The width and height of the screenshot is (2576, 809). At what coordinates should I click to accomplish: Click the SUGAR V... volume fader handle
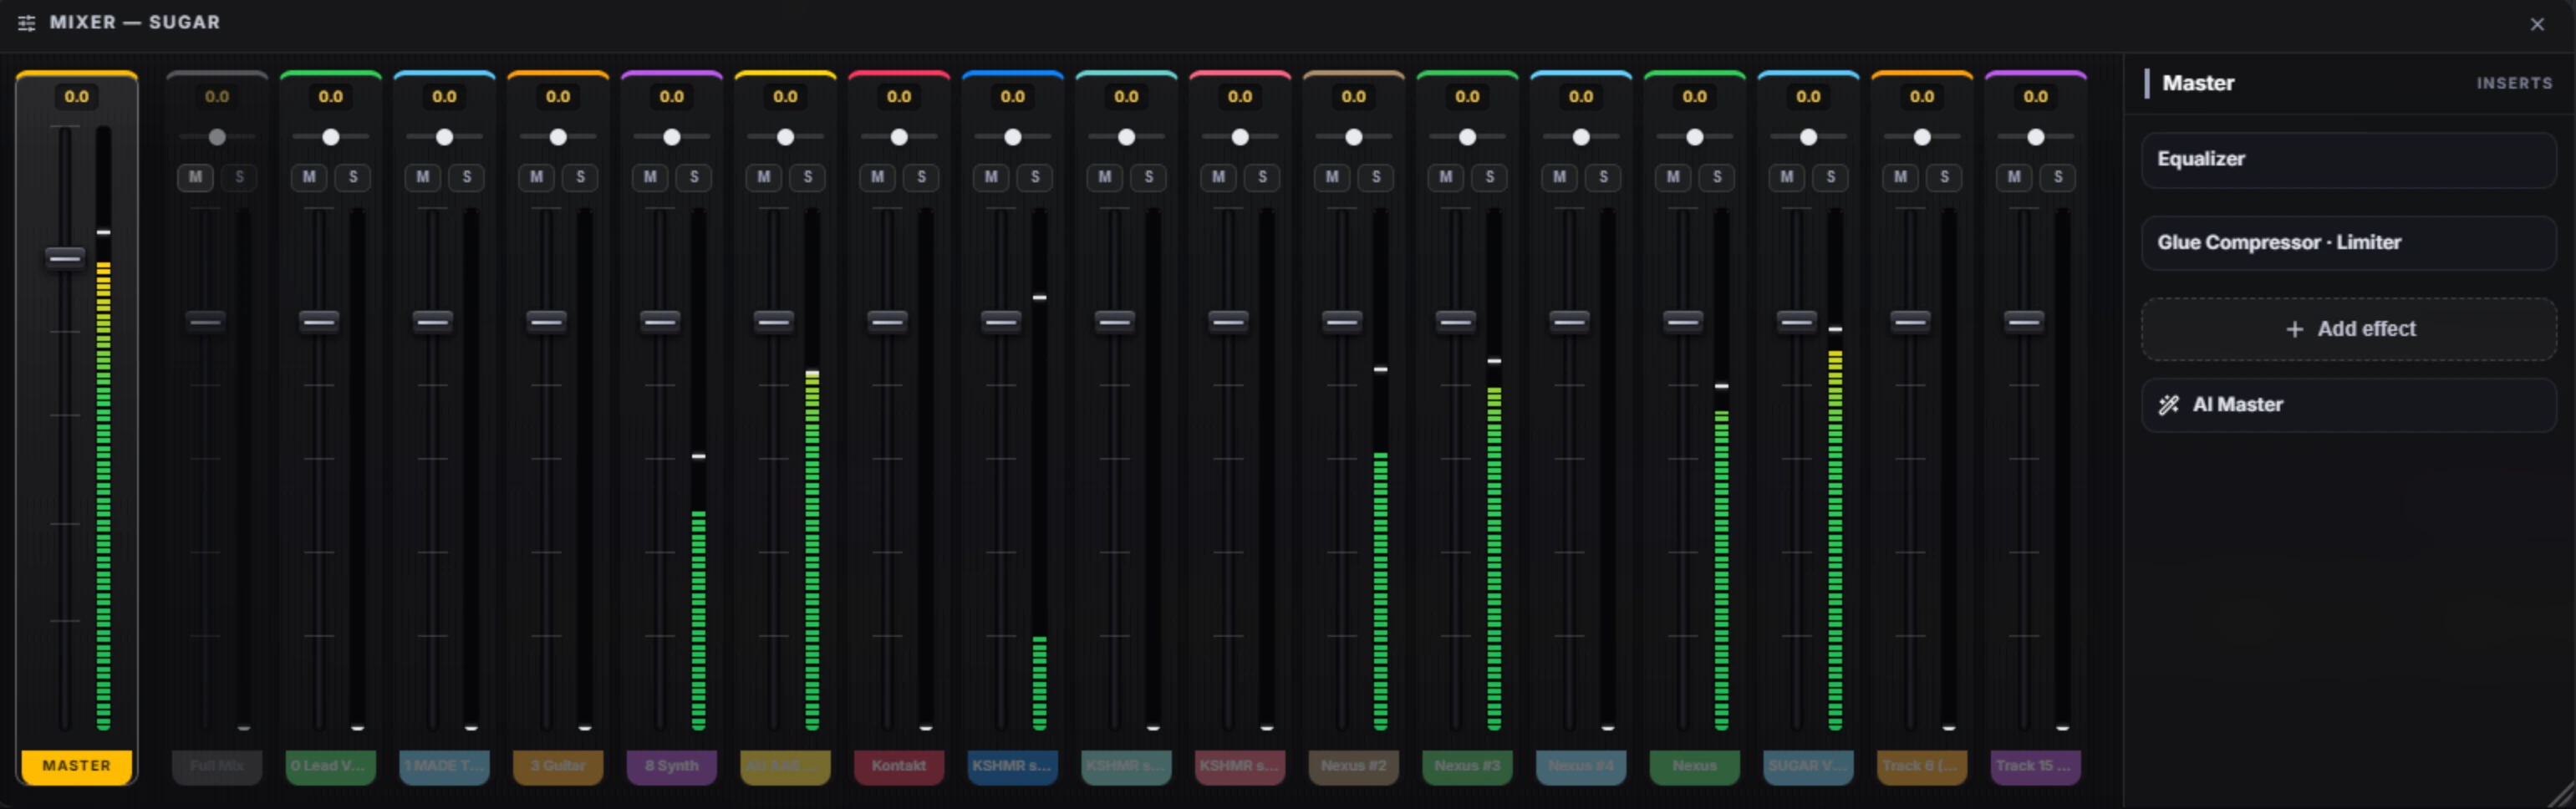tap(1796, 321)
